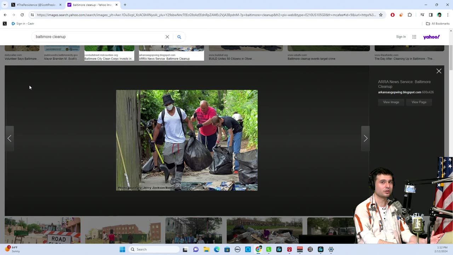The height and width of the screenshot is (255, 453).
Task: Close the #ThePersistence tab
Action: (x=60, y=5)
